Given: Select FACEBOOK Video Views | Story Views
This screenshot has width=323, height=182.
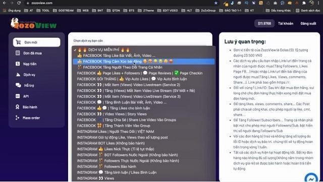Looking at the screenshot, I should [x=143, y=114].
